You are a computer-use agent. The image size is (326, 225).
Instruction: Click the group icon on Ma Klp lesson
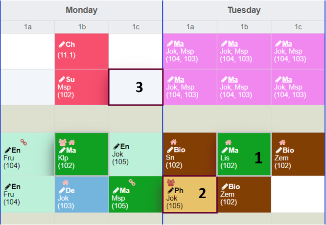click(62, 142)
